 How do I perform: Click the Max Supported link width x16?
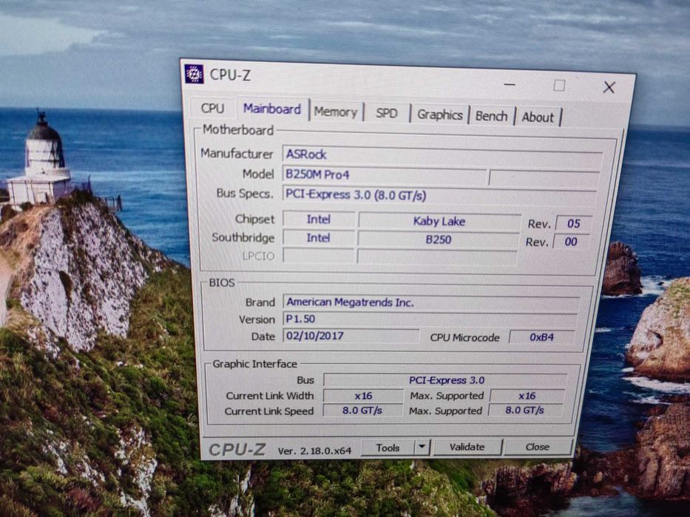pyautogui.click(x=527, y=396)
